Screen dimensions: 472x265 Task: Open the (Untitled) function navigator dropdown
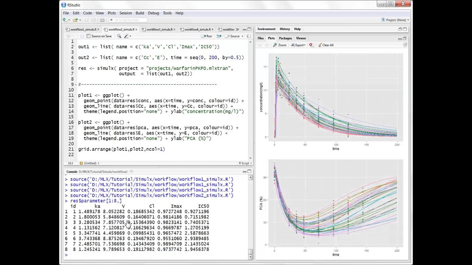click(x=90, y=163)
